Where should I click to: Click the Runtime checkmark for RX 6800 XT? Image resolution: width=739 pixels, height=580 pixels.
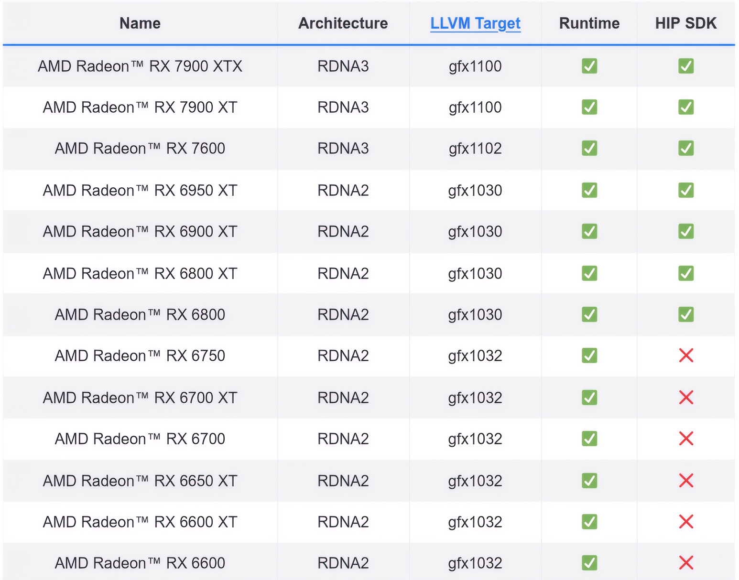pos(589,273)
